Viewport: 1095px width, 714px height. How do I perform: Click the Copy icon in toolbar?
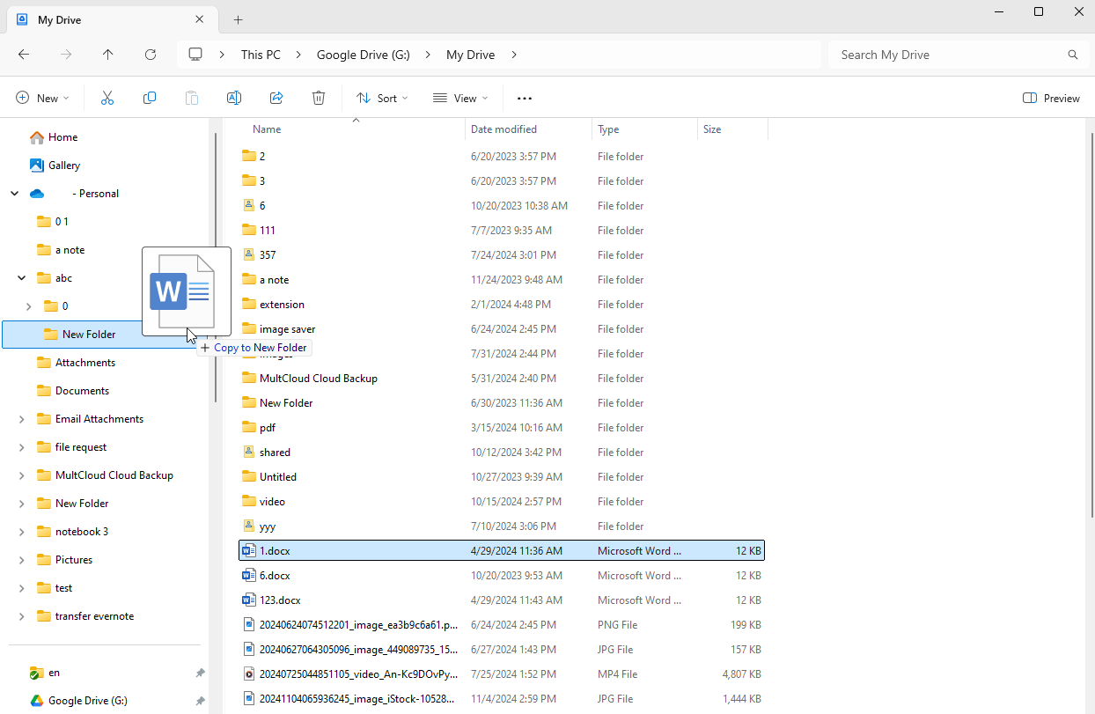coord(150,98)
